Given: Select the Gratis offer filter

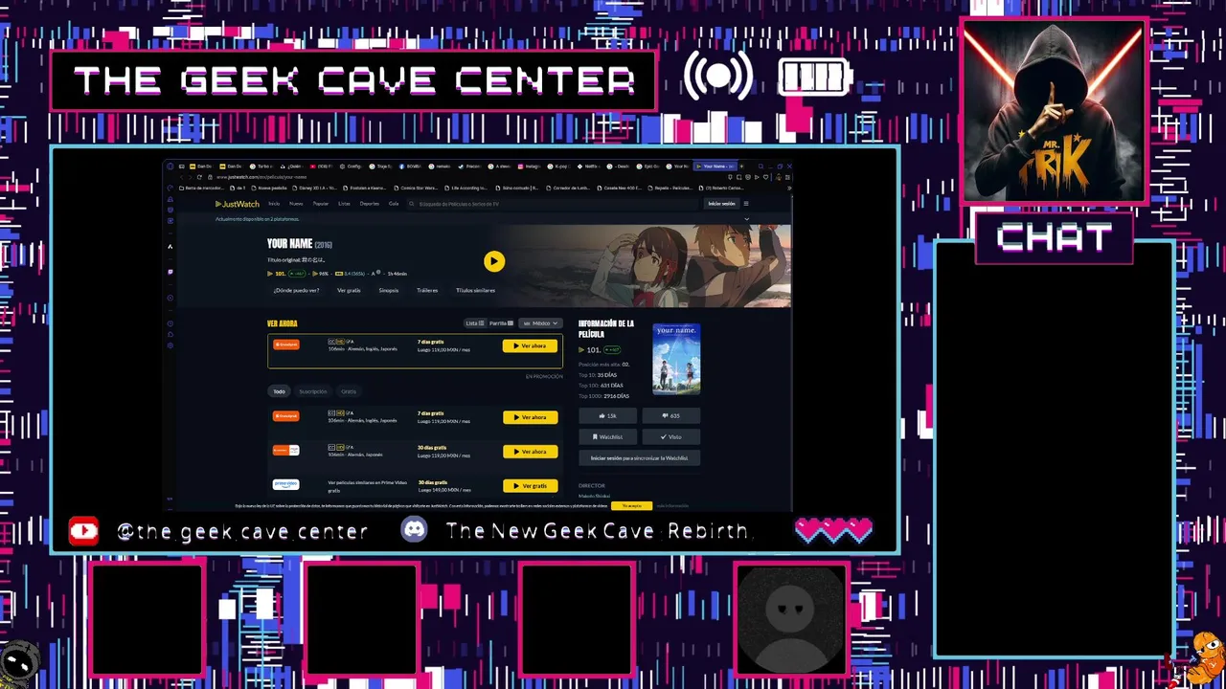Looking at the screenshot, I should (x=349, y=391).
